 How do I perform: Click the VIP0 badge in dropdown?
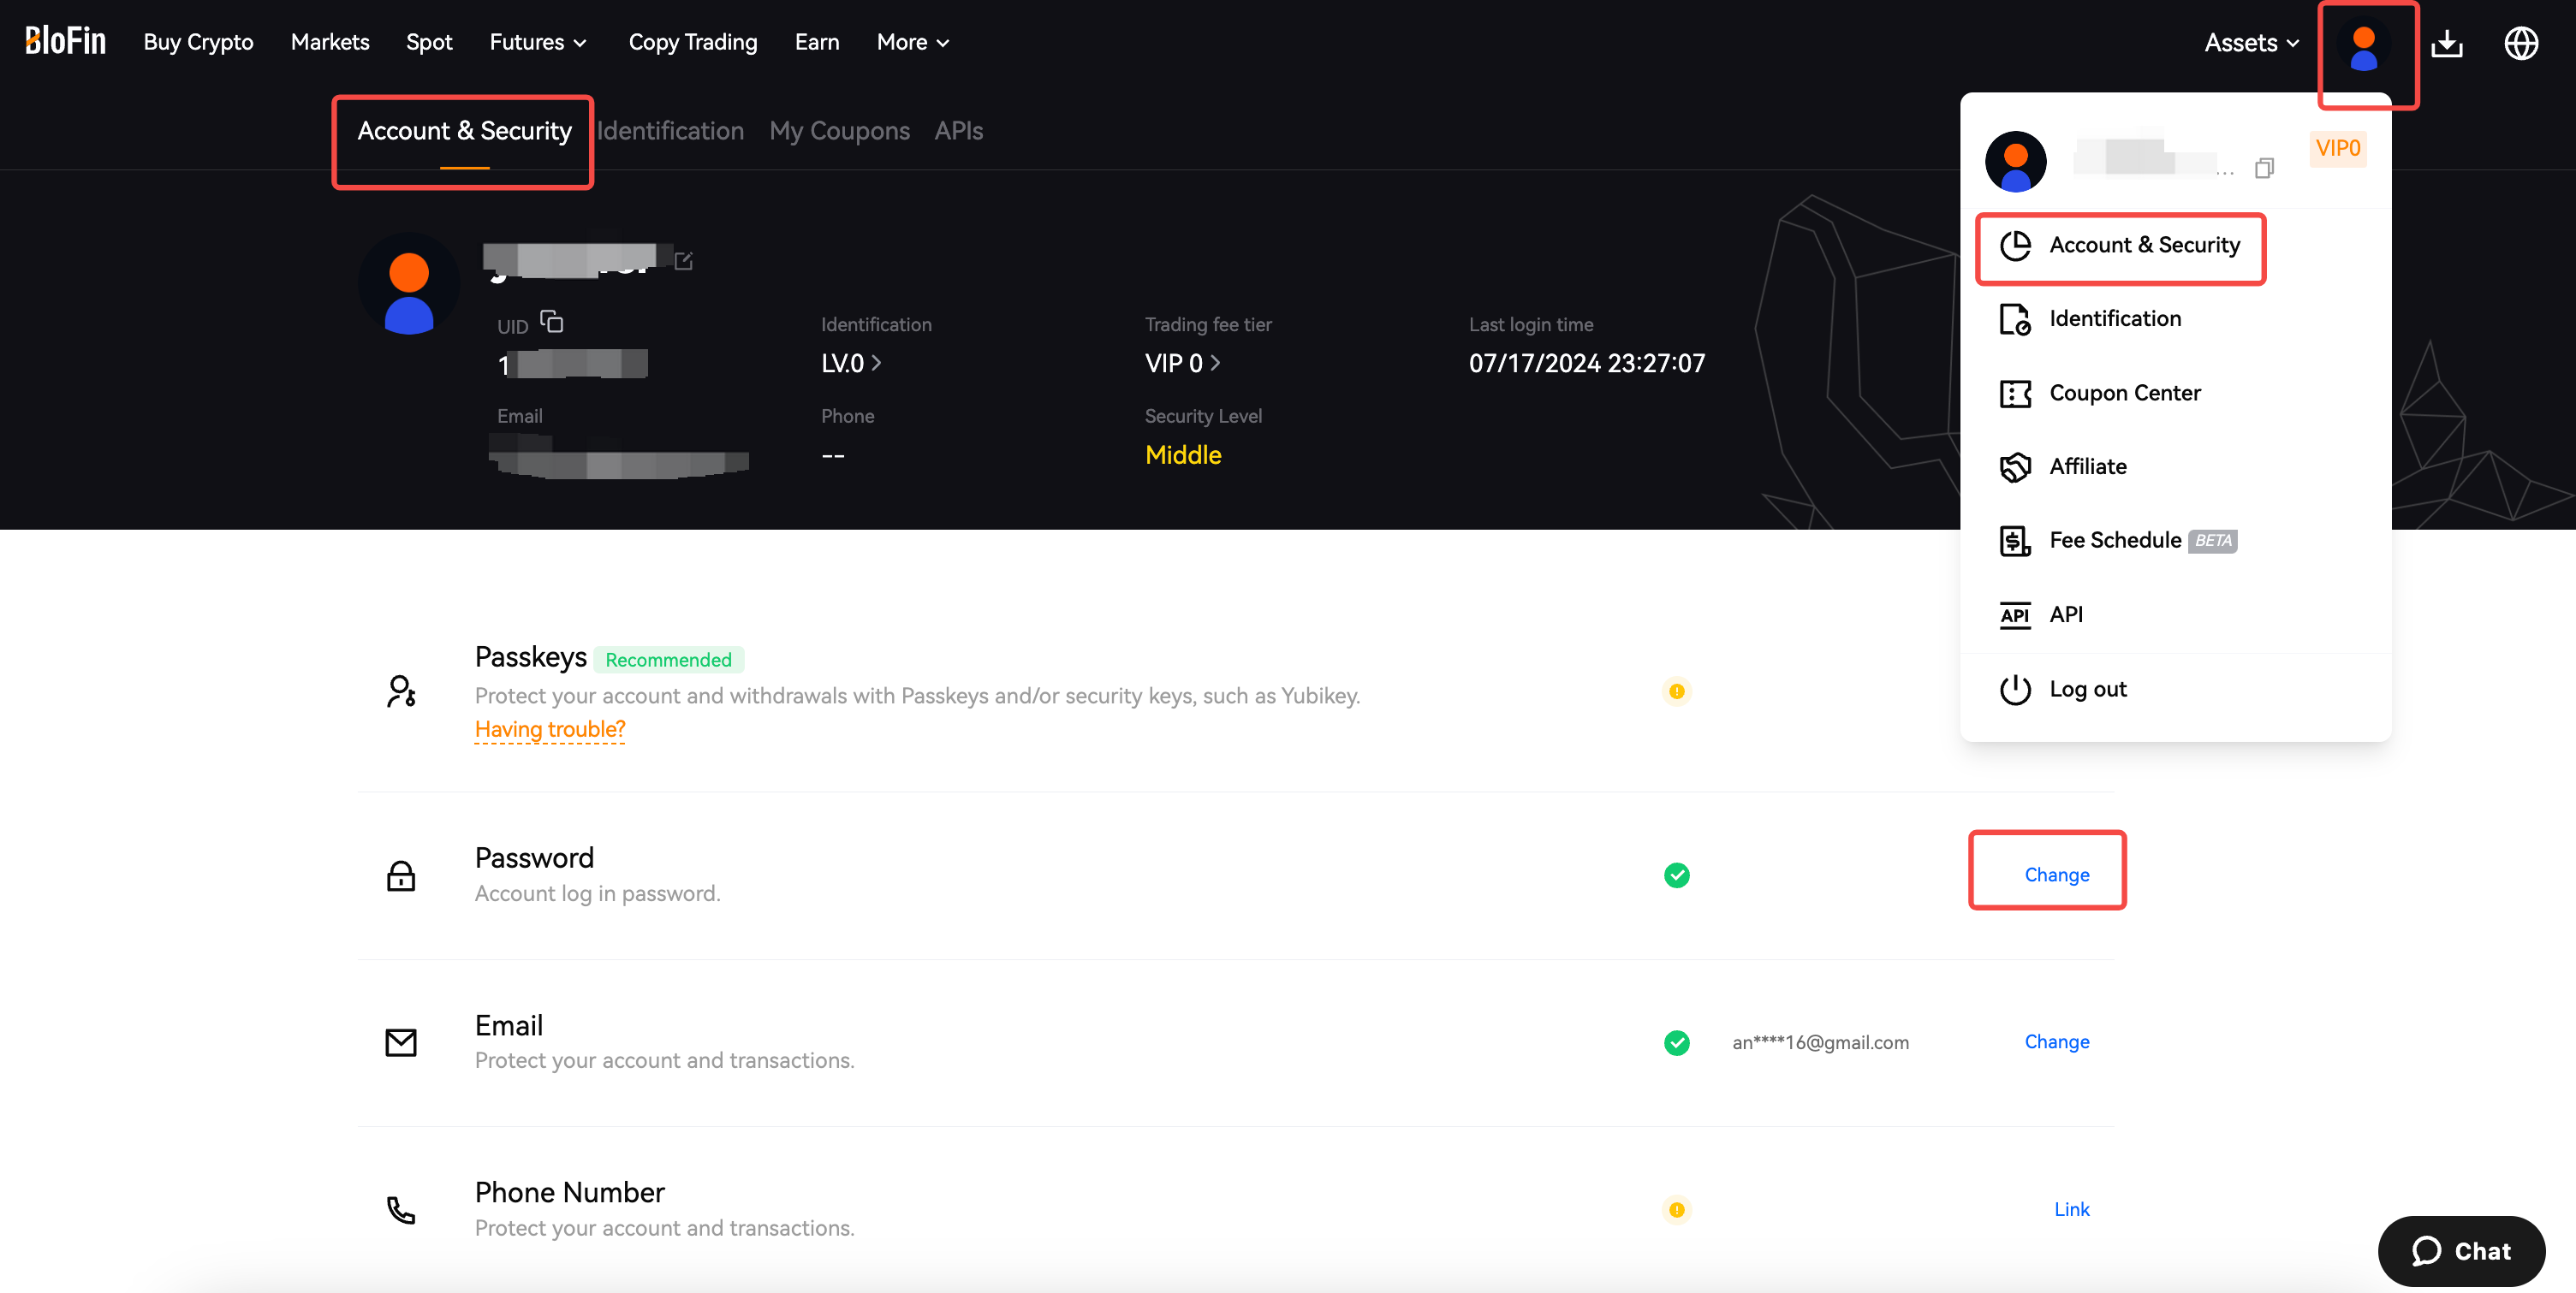2337,148
